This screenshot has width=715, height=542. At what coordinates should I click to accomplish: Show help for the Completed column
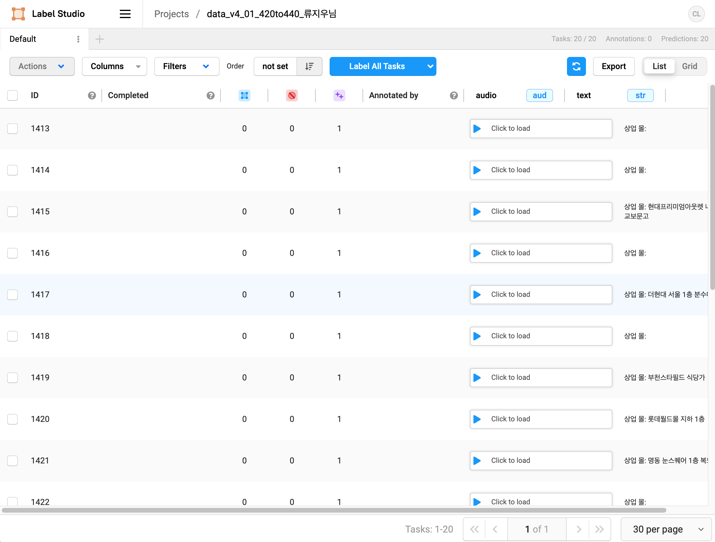[210, 95]
